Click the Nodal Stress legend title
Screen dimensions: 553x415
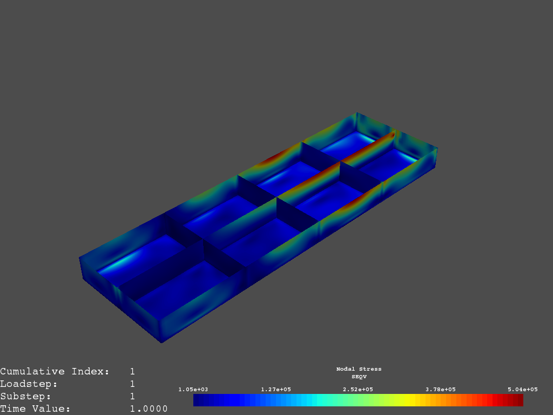coord(359,369)
